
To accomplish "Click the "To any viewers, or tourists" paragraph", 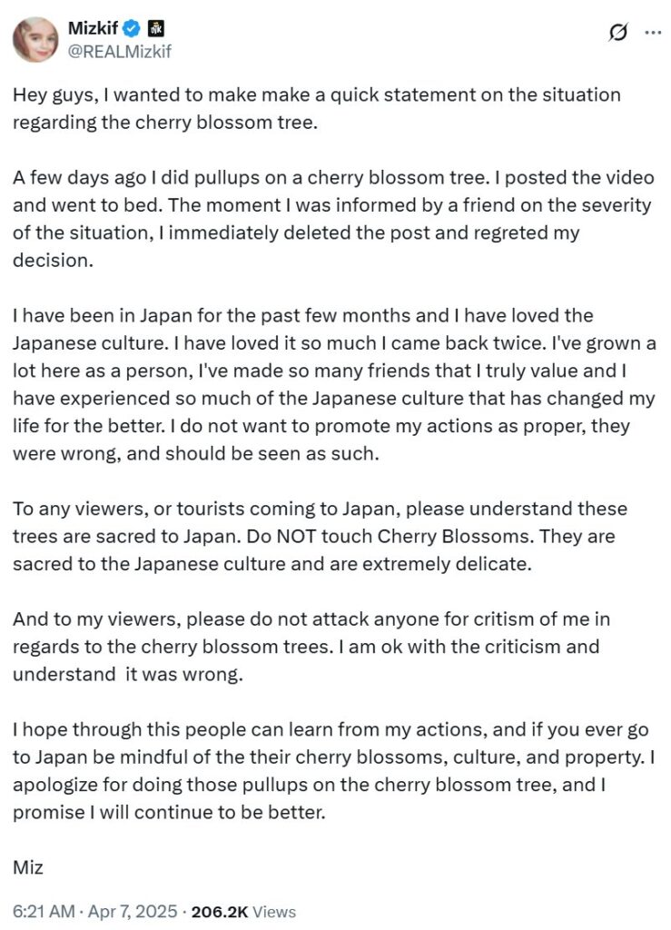I will tap(320, 536).
